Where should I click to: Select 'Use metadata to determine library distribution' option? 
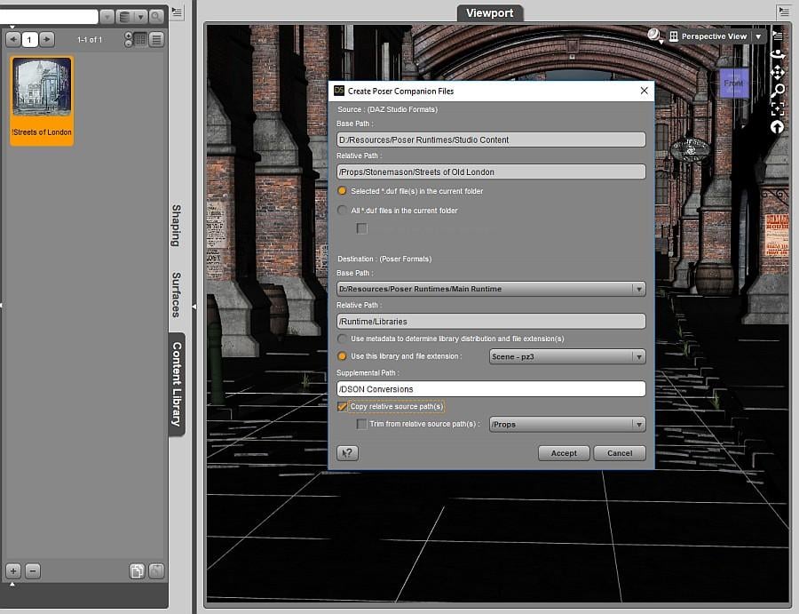(342, 339)
